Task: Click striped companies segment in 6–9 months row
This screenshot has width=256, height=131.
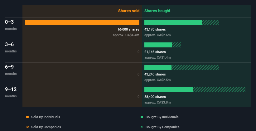Action: point(196,67)
